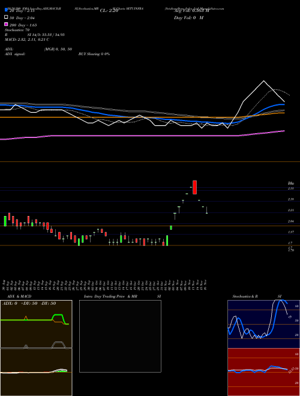Click the 2.38 price axis label
The width and height of the screenshot is (300, 396).
[290, 199]
